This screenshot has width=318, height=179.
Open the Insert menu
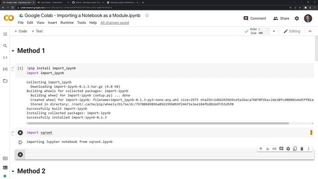(52, 22)
